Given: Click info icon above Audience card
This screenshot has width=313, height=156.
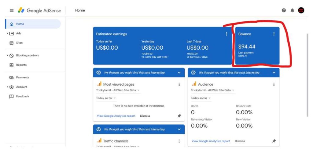Looking at the screenshot, I should point(193,73).
